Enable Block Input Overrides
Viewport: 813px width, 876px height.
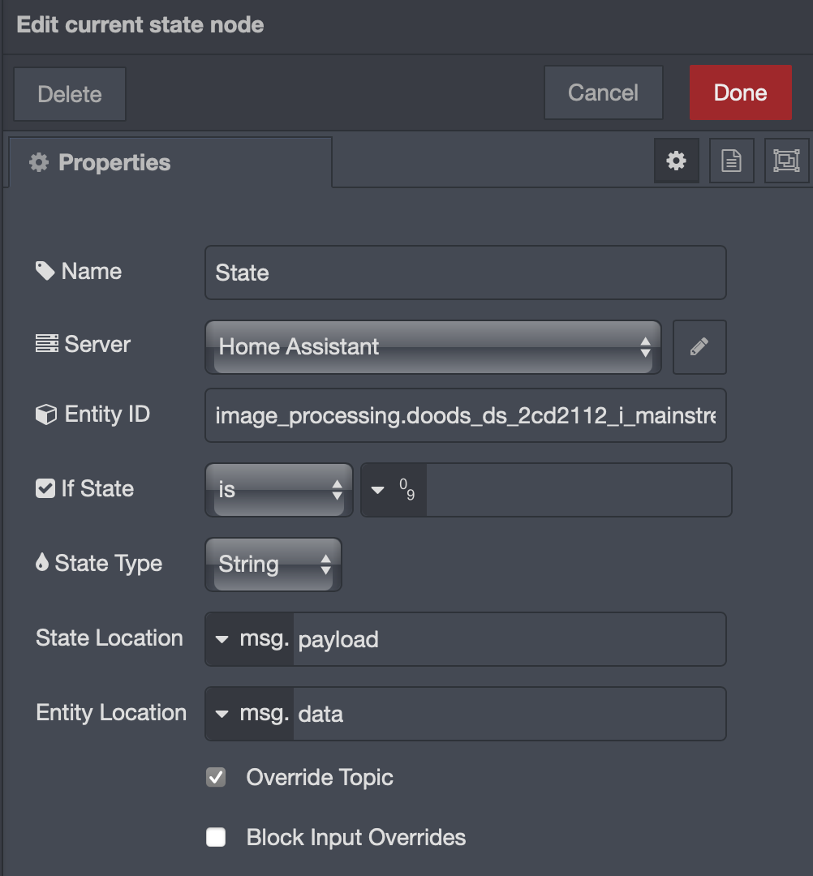216,837
